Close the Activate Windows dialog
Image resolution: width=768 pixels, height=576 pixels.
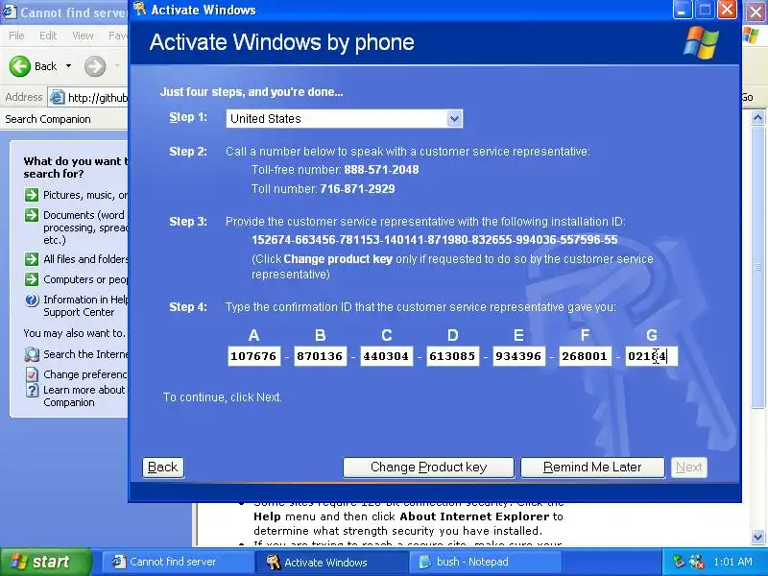click(x=728, y=10)
